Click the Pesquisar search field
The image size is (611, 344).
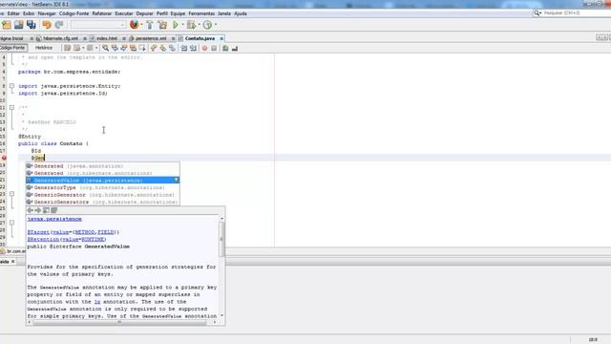point(576,12)
